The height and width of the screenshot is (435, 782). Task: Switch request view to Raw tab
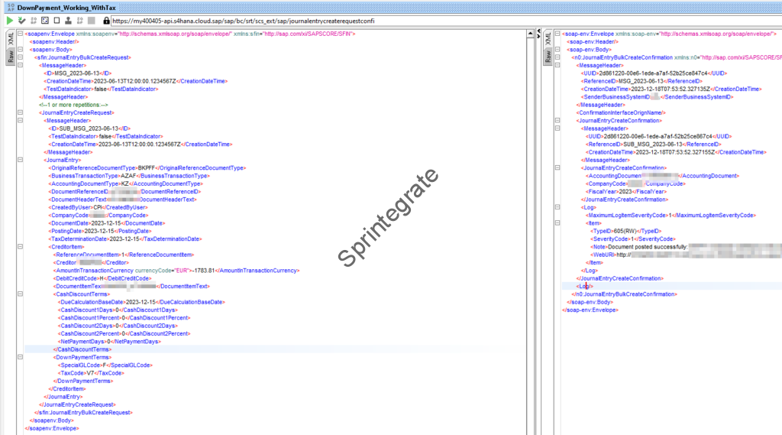coord(10,58)
